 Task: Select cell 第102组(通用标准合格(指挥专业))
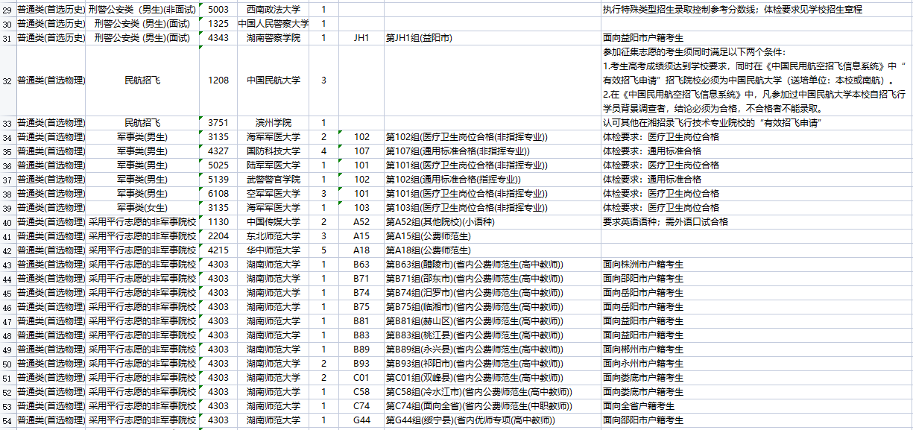[493, 180]
